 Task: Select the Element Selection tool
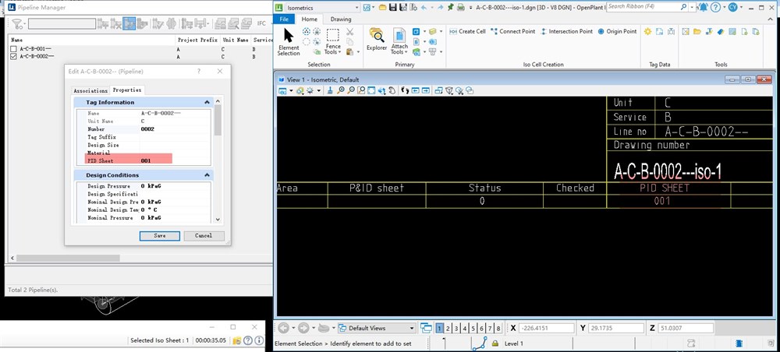(x=289, y=41)
